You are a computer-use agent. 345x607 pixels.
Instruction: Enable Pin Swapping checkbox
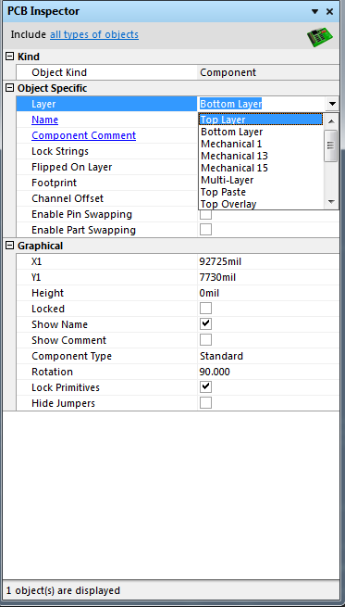point(205,214)
